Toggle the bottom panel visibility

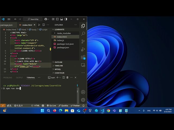coord(62,19)
